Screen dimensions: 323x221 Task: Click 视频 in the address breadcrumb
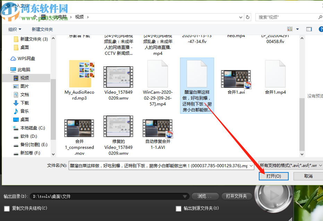[80, 17]
